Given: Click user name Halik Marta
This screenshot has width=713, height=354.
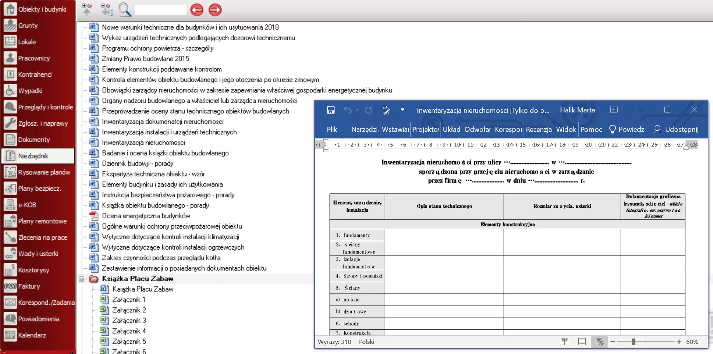Looking at the screenshot, I should [577, 110].
